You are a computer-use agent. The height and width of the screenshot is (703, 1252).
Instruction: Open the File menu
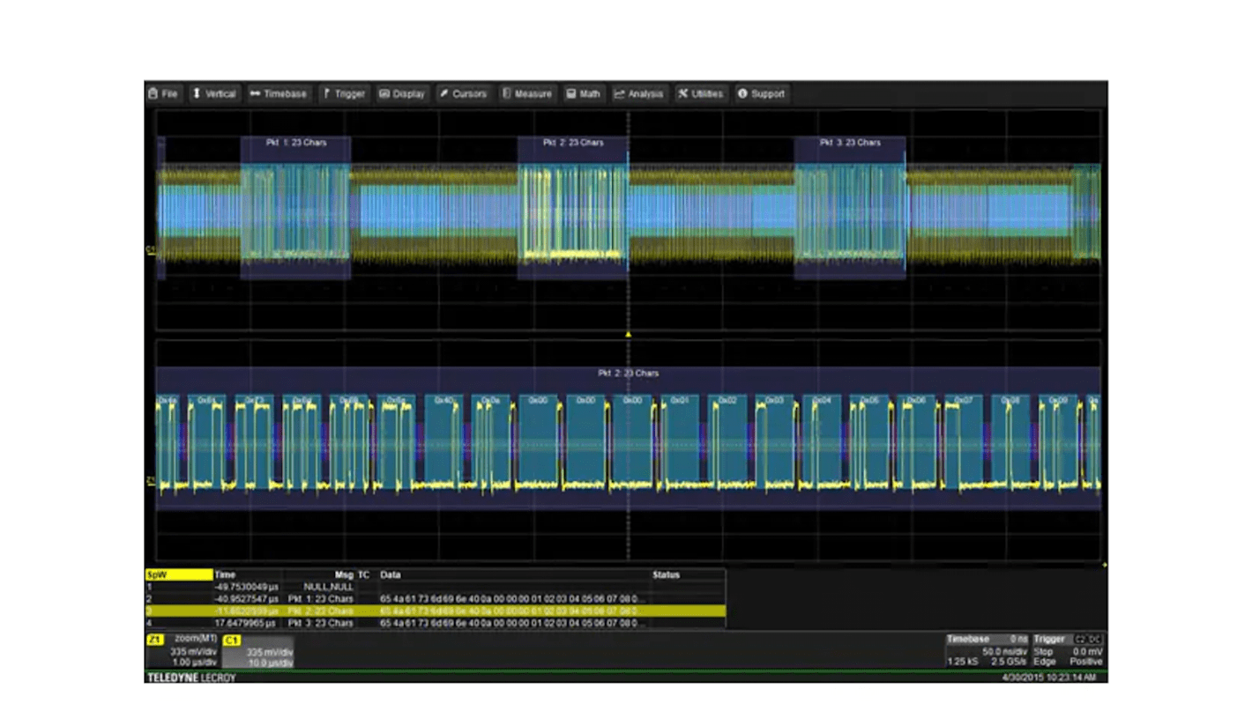click(x=164, y=93)
